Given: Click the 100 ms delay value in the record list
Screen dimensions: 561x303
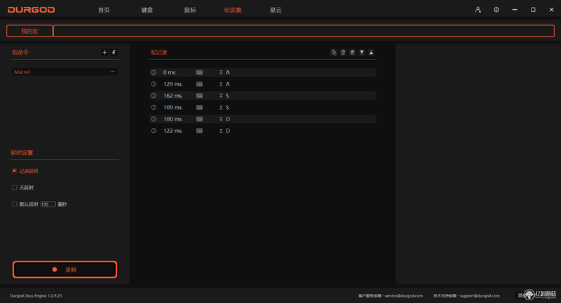Looking at the screenshot, I should pyautogui.click(x=173, y=119).
